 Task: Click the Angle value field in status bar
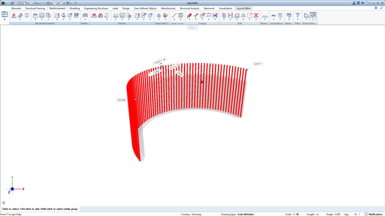click(x=337, y=214)
